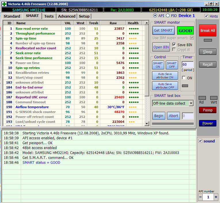The height and width of the screenshot is (203, 220).
Task: Enable the Timer ON checkbox
Action: [184, 78]
